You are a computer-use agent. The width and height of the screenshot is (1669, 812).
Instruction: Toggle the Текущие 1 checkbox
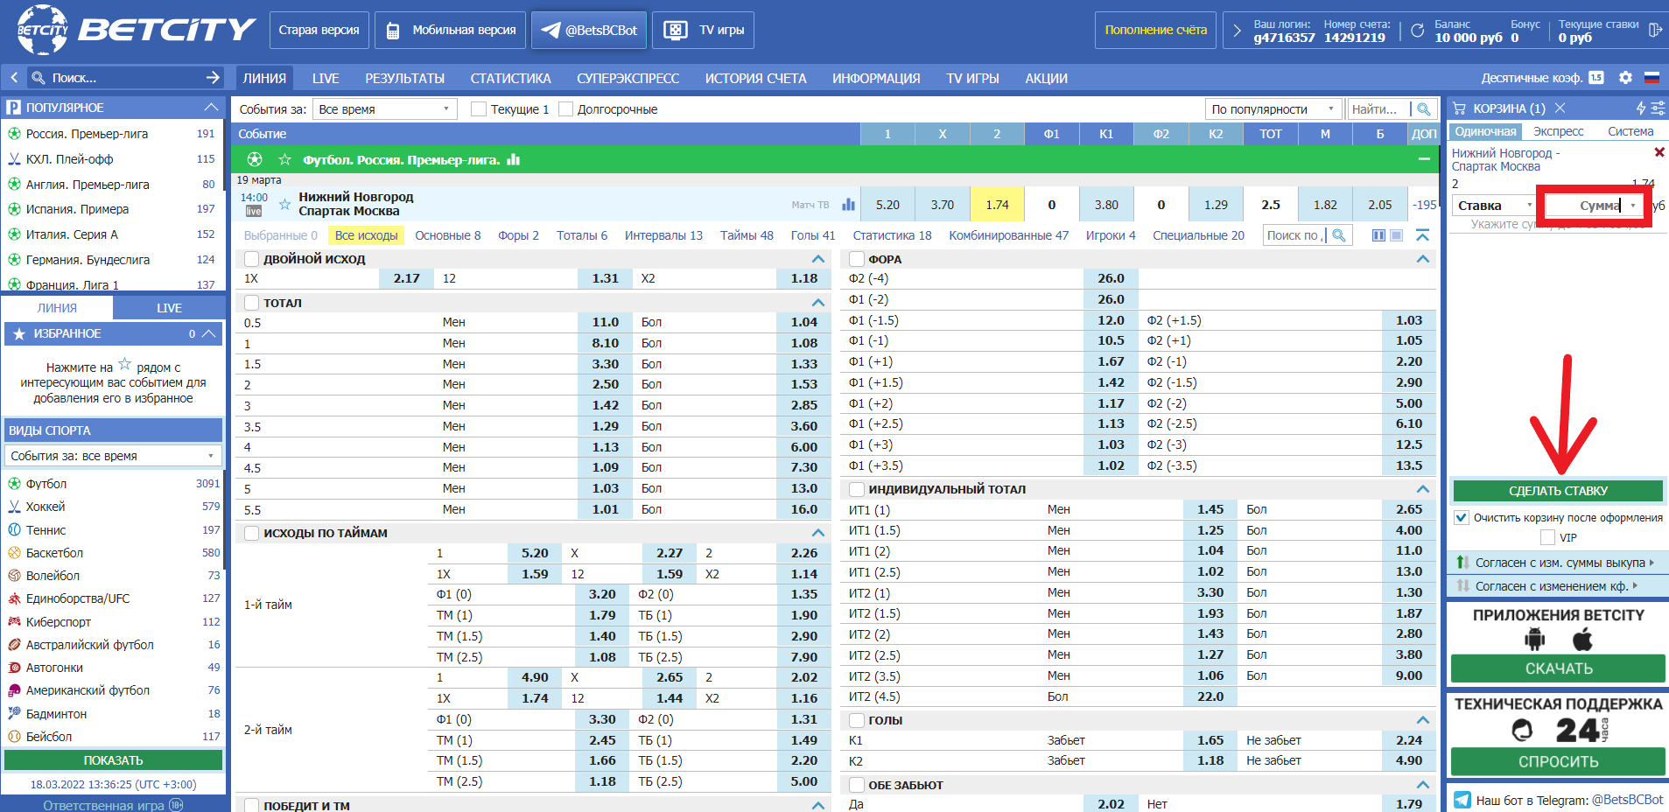[x=478, y=109]
